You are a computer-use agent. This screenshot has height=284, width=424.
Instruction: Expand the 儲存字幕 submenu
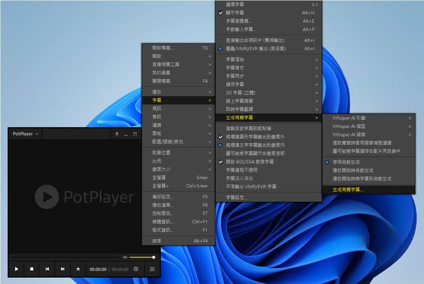point(268,84)
